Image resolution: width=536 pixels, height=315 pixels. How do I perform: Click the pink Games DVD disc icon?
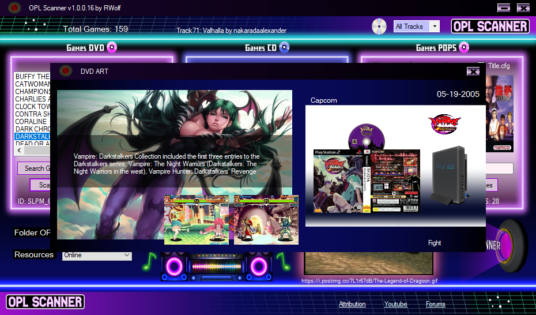coord(112,47)
